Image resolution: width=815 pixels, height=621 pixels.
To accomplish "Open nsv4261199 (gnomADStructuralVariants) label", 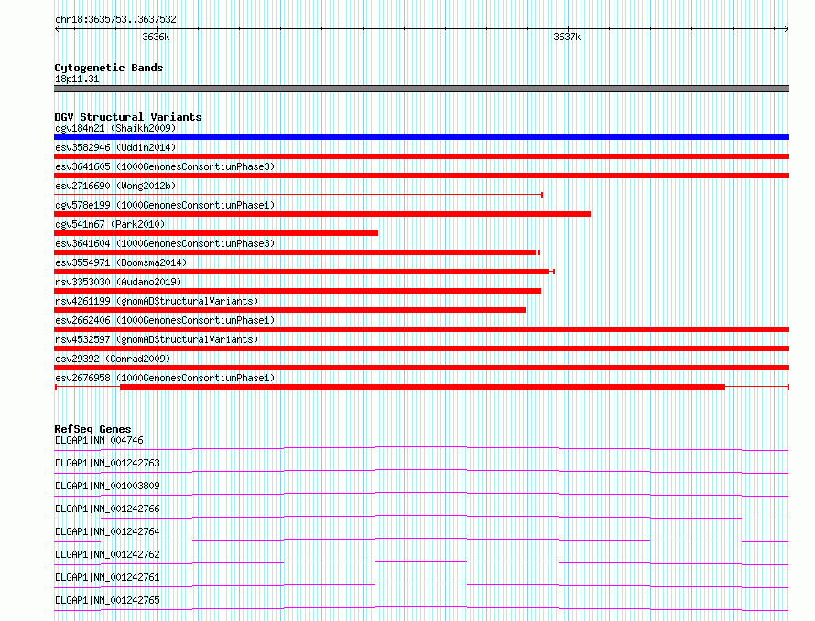I will pyautogui.click(x=157, y=301).
